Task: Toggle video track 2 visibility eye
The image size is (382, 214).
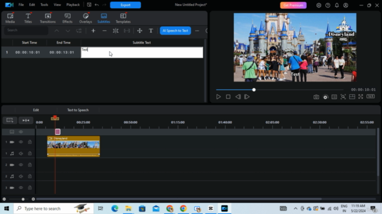Action: 21,165
